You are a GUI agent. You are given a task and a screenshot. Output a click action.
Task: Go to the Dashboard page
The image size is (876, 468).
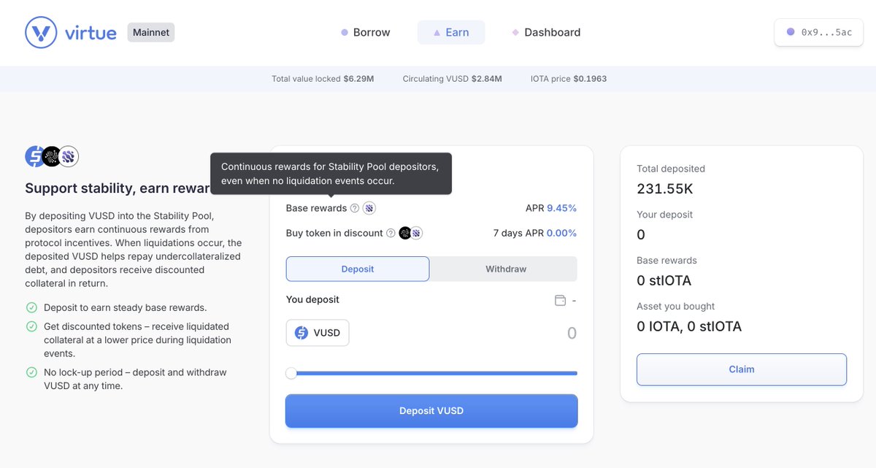pos(547,32)
